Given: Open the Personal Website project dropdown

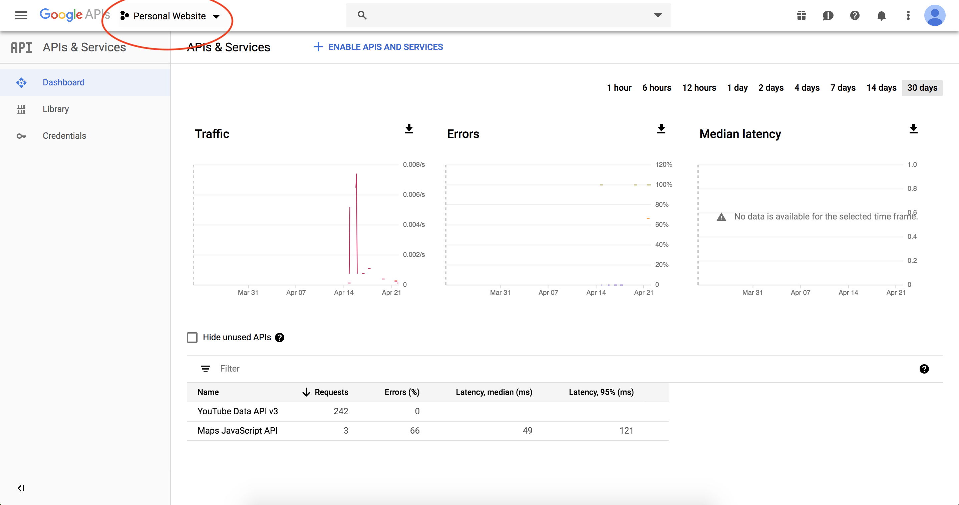Looking at the screenshot, I should (x=171, y=16).
